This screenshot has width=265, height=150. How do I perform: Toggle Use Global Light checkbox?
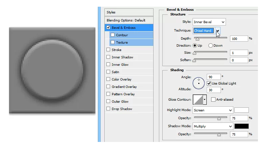point(209,83)
